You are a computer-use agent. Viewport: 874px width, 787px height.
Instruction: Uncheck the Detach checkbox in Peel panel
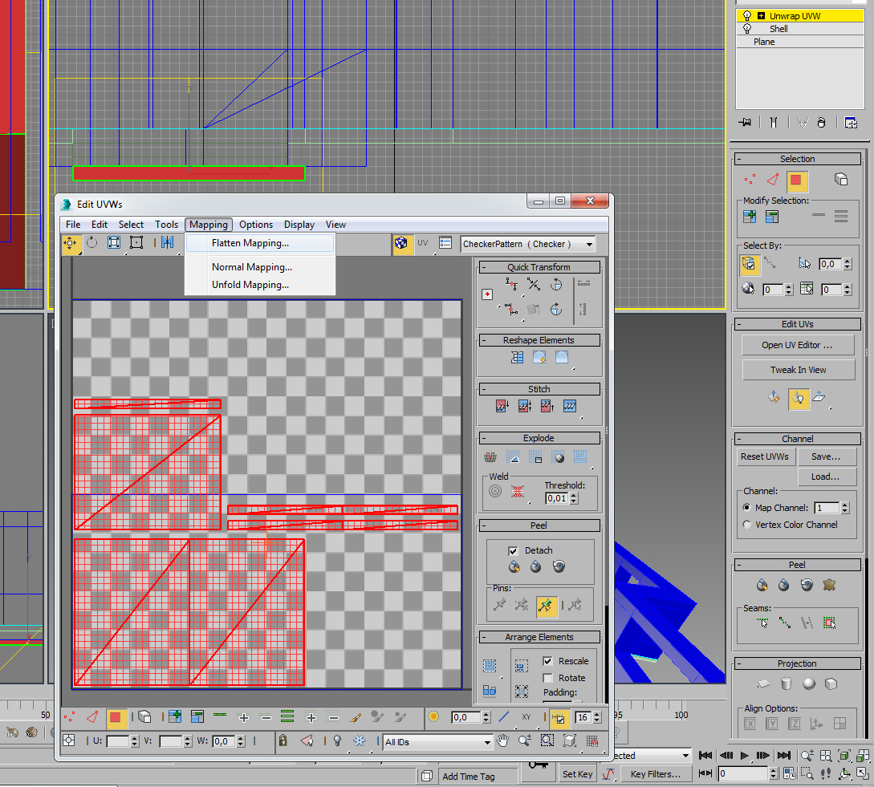coord(514,550)
